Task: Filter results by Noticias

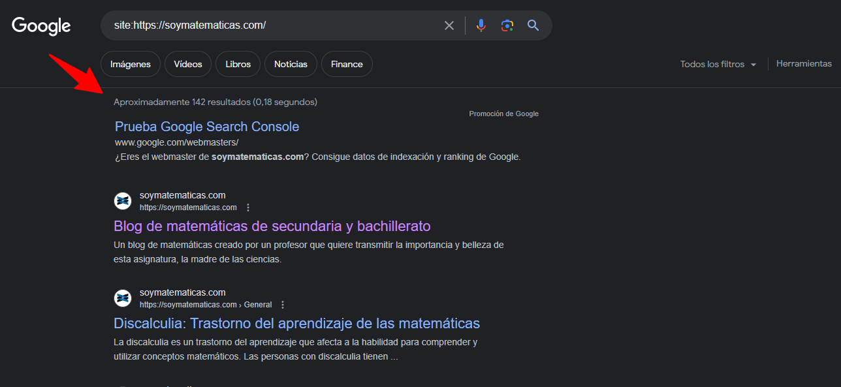Action: (291, 64)
